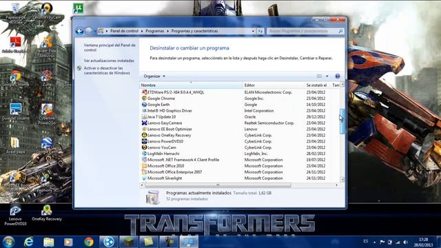Open Lenovo PowerDVD10 desktop shortcut
The image size is (441, 248).
(x=15, y=215)
